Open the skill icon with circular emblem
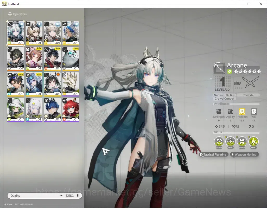Screen dimensions: 267x208 [x=230, y=141]
